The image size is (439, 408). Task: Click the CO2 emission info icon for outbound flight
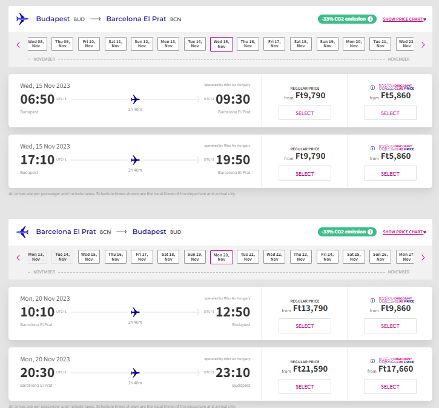coord(370,19)
